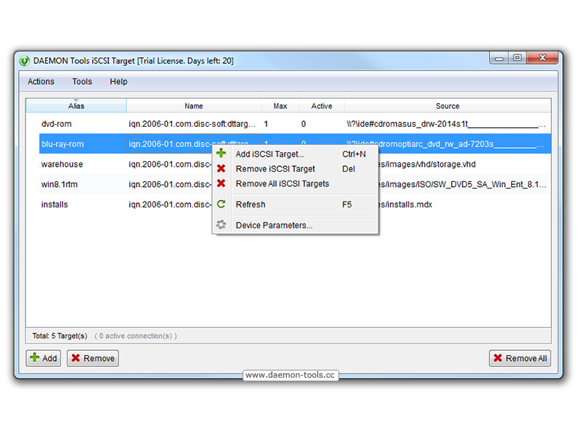Close the DAEMON Tools iSCSI Target window
This screenshot has width=581, height=435.
click(x=543, y=58)
